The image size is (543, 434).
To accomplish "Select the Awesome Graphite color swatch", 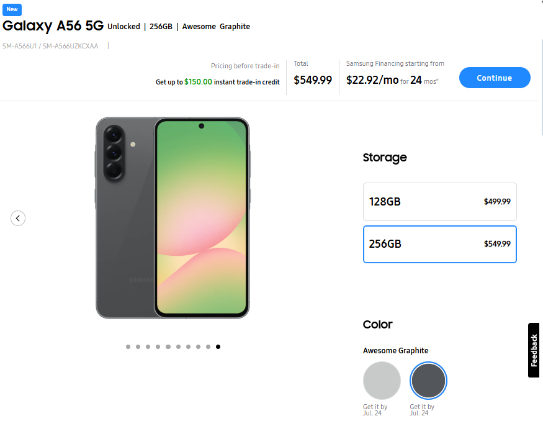I will pos(428,381).
